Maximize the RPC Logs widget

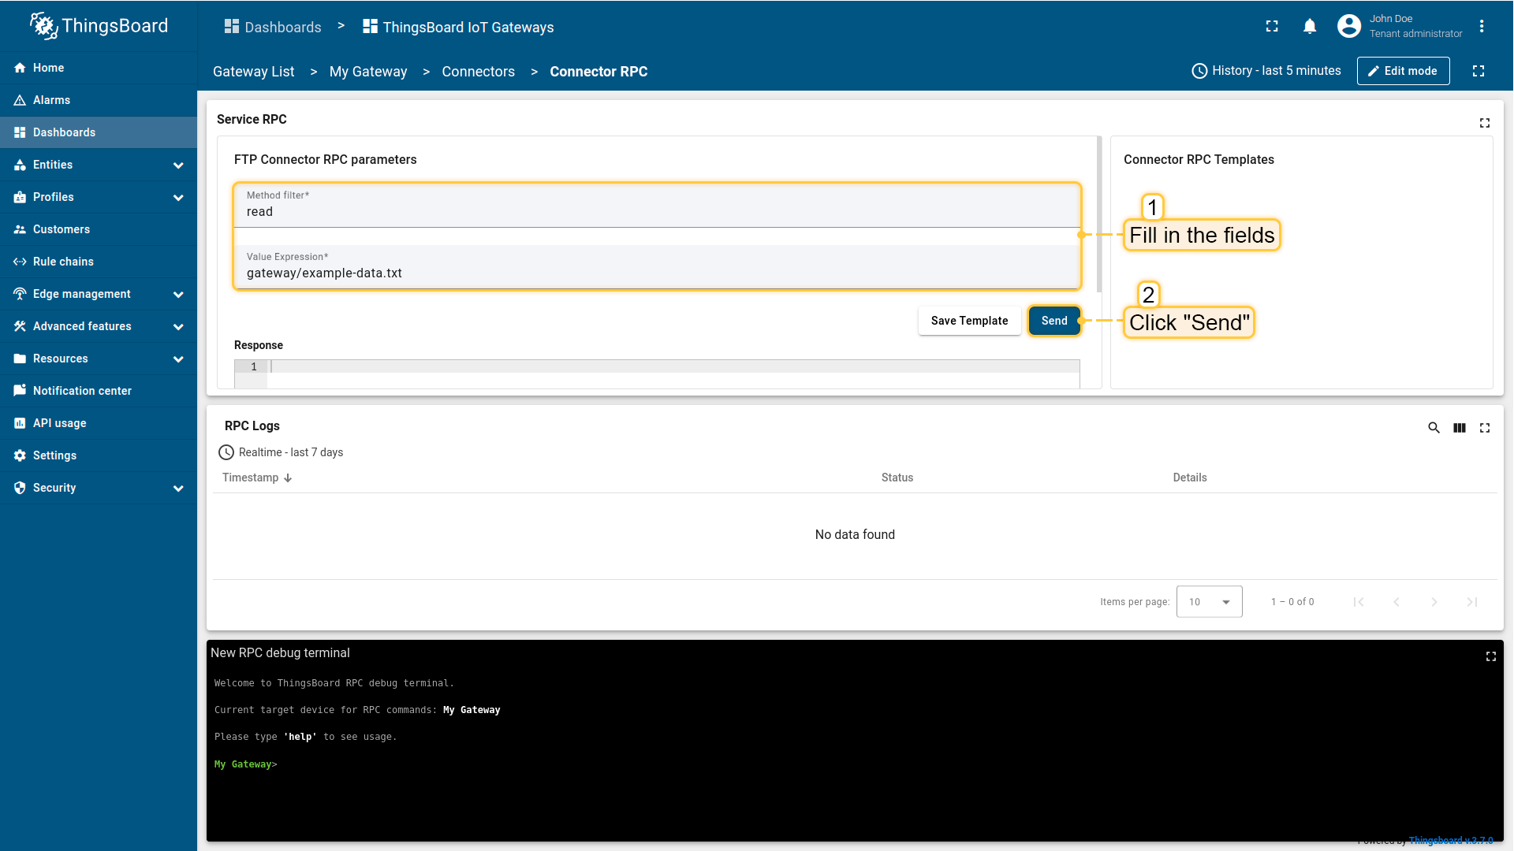click(x=1485, y=428)
